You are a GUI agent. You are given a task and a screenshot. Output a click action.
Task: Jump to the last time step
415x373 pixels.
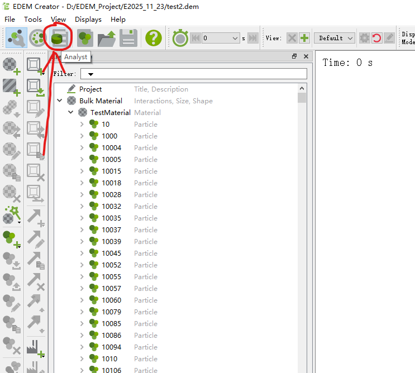tap(253, 38)
